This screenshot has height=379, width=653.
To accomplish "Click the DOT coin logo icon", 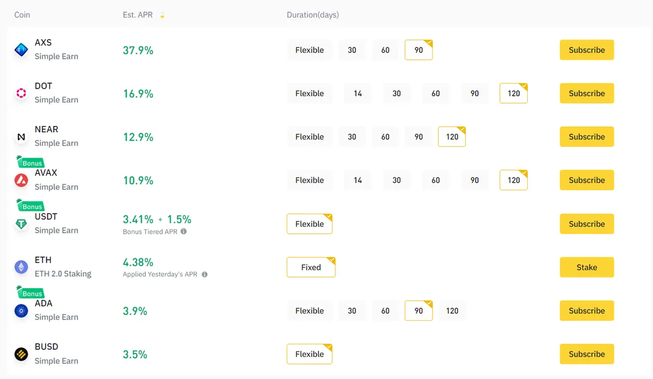I will tap(21, 94).
